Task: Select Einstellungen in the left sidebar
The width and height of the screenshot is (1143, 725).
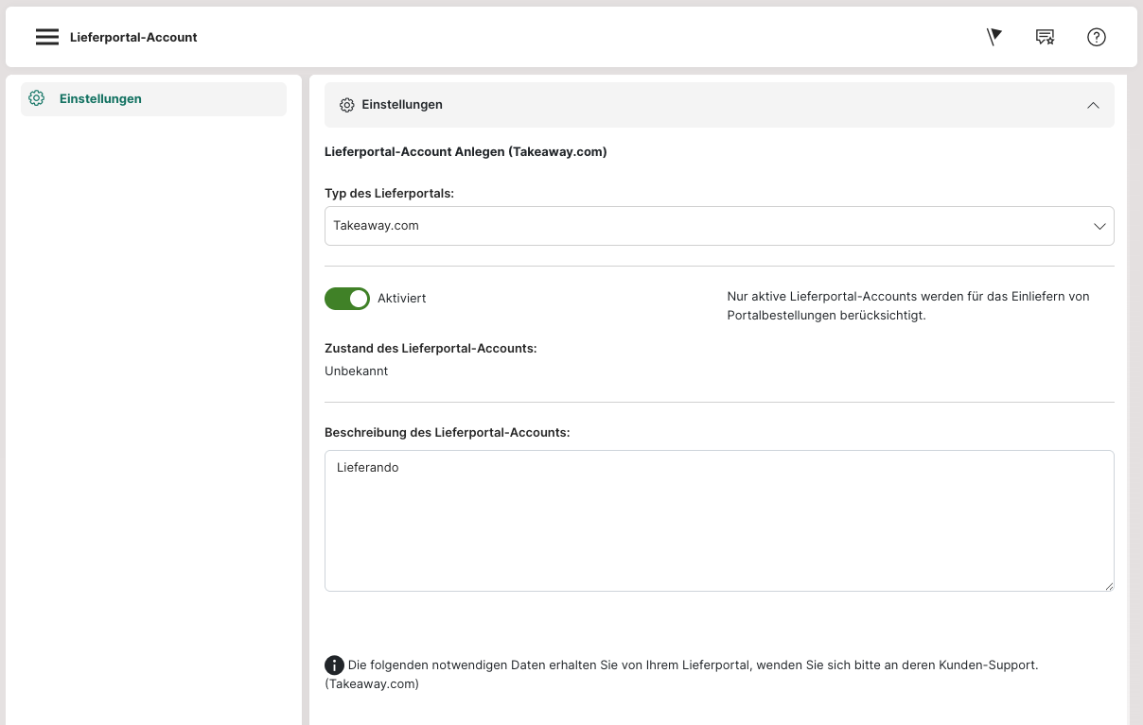Action: (100, 98)
